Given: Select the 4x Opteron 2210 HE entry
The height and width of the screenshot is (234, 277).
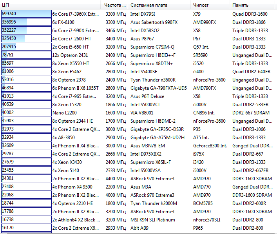Looking at the screenshot, I should pos(72,203).
